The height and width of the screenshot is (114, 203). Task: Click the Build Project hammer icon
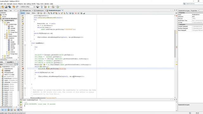tap(42, 7)
